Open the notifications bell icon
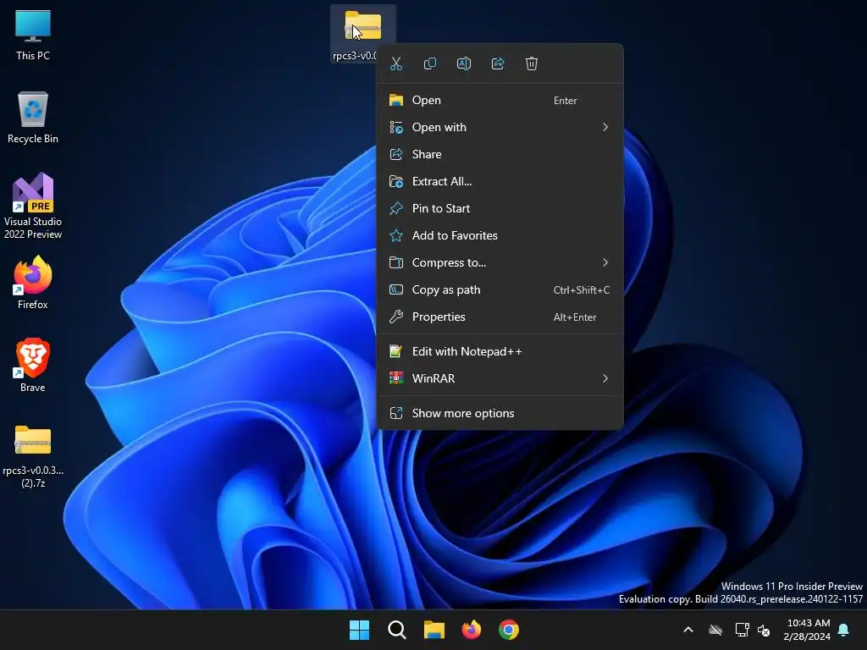This screenshot has height=650, width=867. point(844,630)
